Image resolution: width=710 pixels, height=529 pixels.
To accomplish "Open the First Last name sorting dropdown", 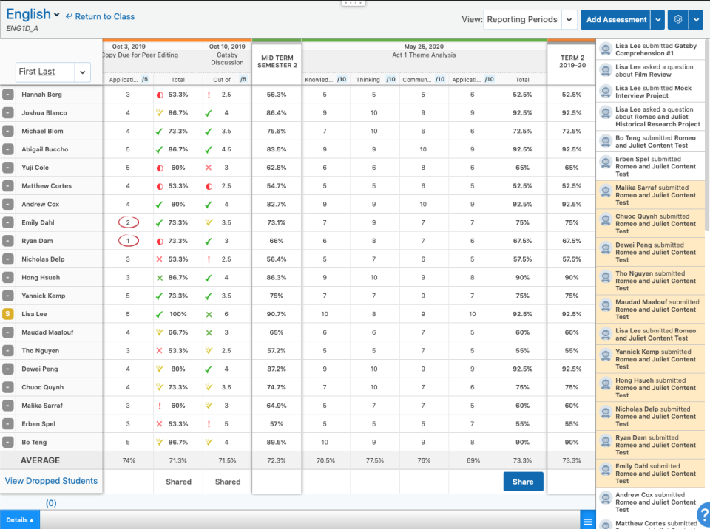I will (x=82, y=72).
